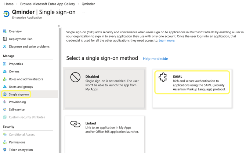Click the Deployment Plan book icon
Screen dimensions: 246x153
pos(5,39)
